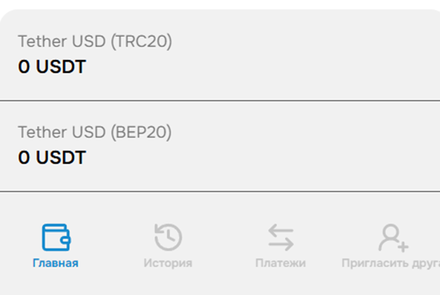This screenshot has height=295, width=440.
Task: Click the Tether USD (BEP20) title
Action: coord(95,132)
